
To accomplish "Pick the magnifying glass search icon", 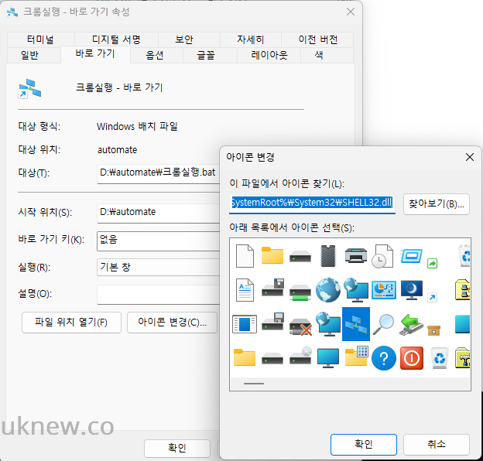I will pyautogui.click(x=383, y=324).
